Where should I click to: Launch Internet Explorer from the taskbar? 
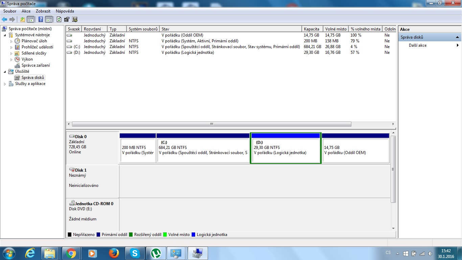(x=30, y=253)
